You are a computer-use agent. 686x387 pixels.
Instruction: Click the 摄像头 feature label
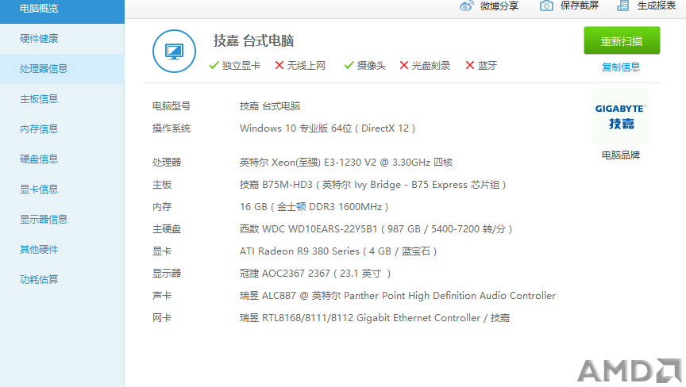(x=372, y=66)
